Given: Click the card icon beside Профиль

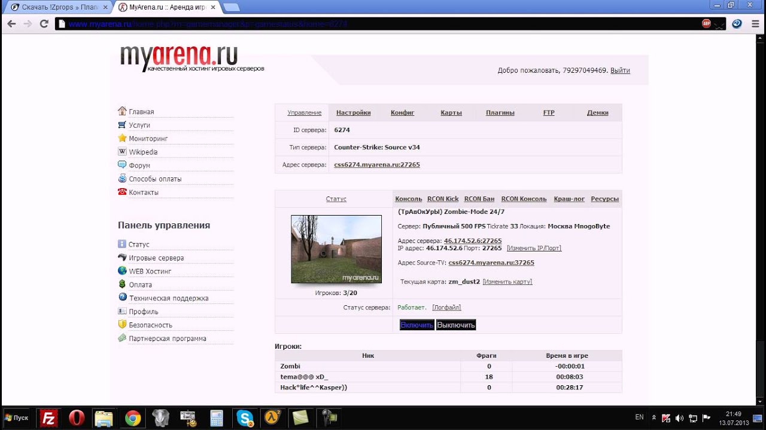Looking at the screenshot, I should [x=122, y=311].
